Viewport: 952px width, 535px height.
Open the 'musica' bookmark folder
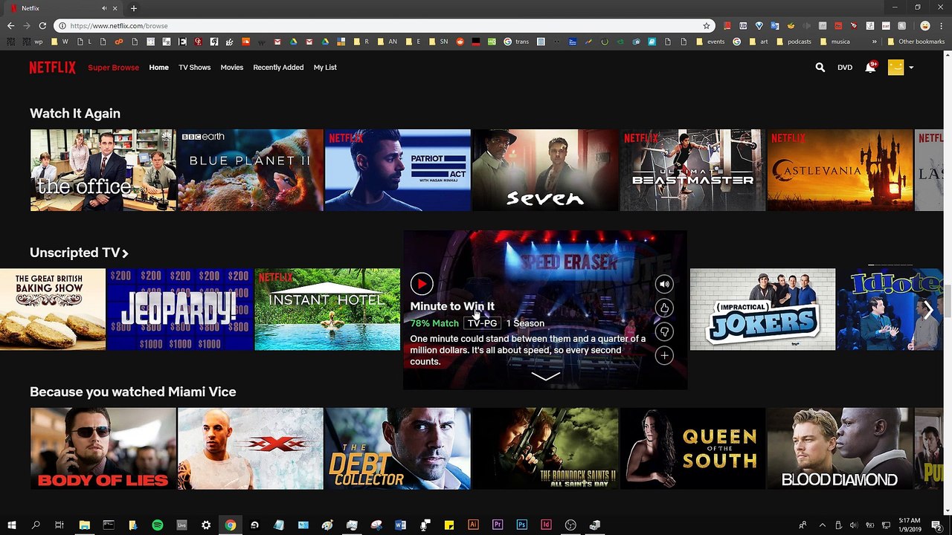834,42
